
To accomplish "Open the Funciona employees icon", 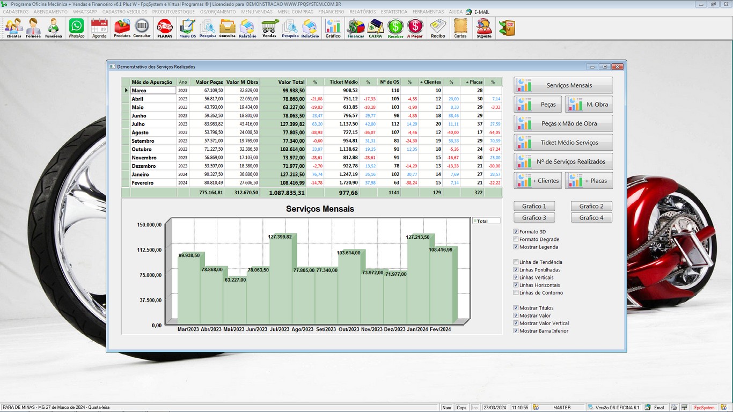I will click(x=54, y=28).
